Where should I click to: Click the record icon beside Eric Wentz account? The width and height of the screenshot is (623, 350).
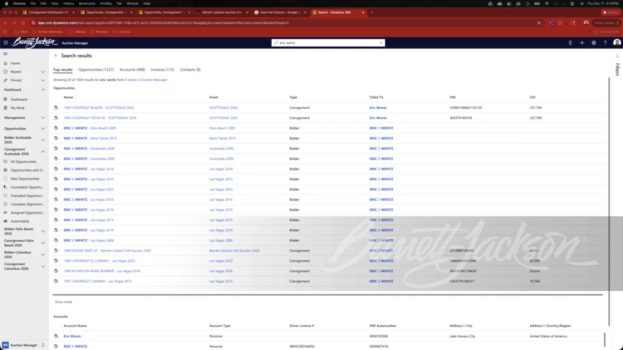coord(56,336)
